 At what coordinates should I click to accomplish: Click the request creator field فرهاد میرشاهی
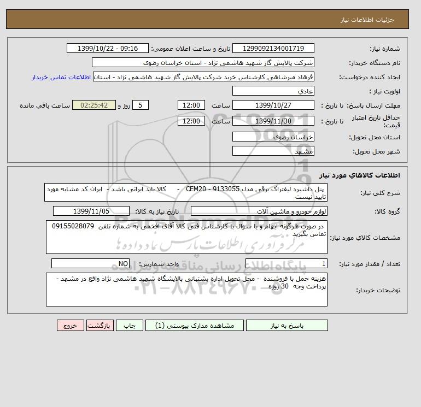[203, 76]
